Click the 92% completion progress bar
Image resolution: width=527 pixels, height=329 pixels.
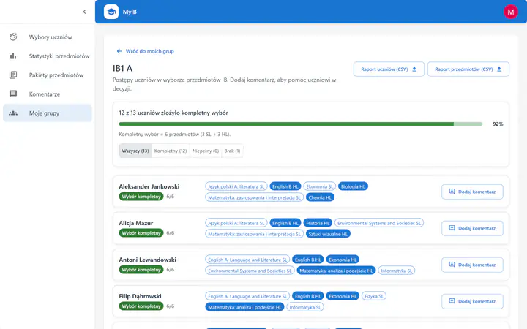[x=301, y=124]
